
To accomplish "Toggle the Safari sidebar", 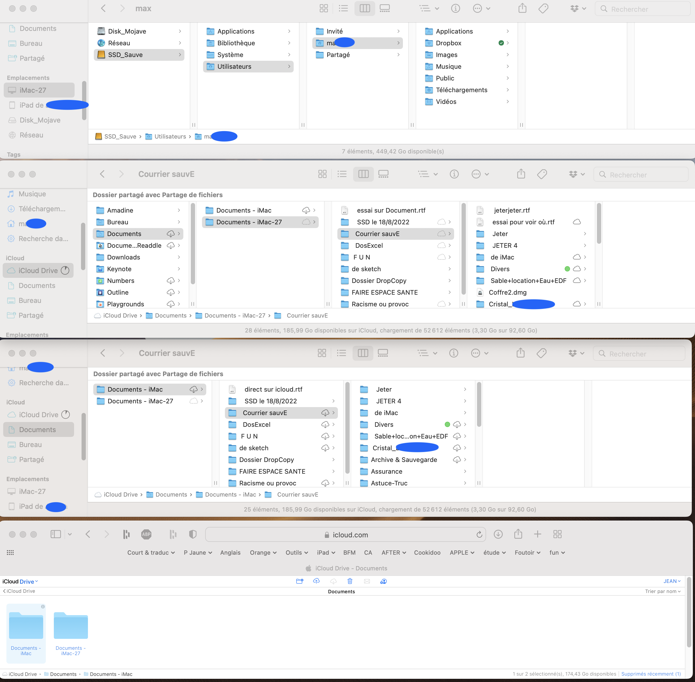I will click(55, 534).
